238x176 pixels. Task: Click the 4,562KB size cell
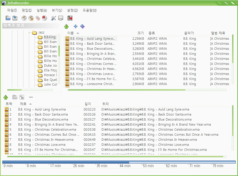click(138, 69)
